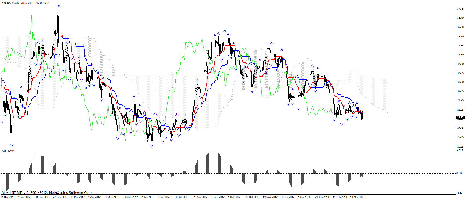466x199 pixels.
Task: Click the Alpari NZ MT4 MetaQuotes copyright text
Action: click(47, 193)
